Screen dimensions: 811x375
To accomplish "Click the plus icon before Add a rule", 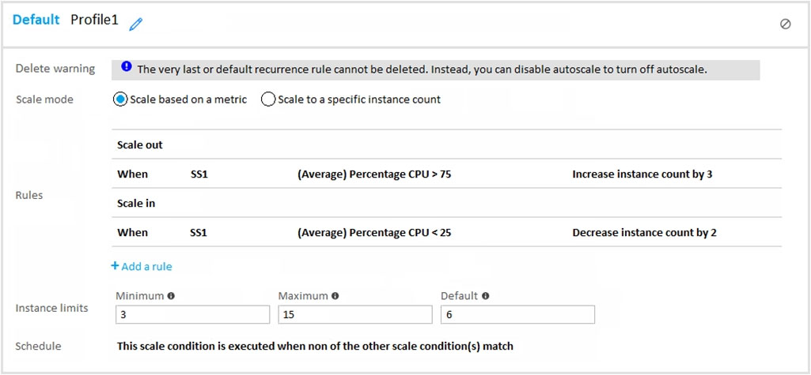I will click(115, 265).
